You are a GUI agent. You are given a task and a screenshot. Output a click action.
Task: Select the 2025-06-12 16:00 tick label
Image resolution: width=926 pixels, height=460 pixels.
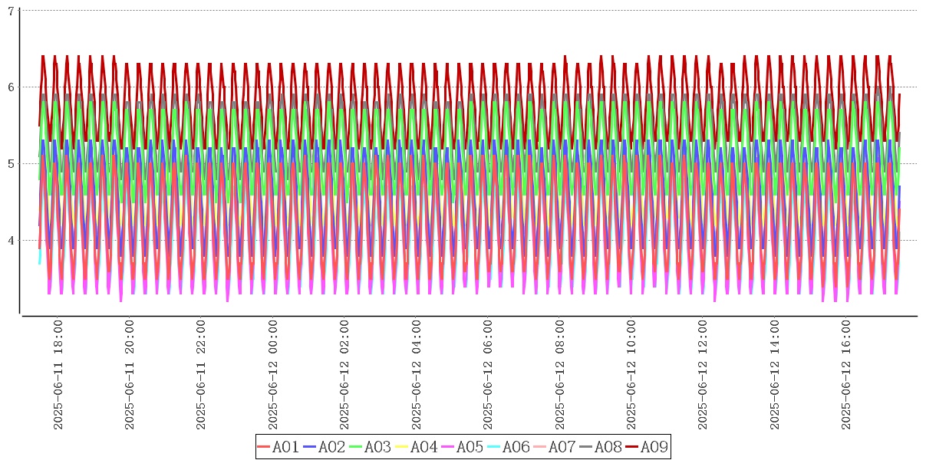point(847,375)
